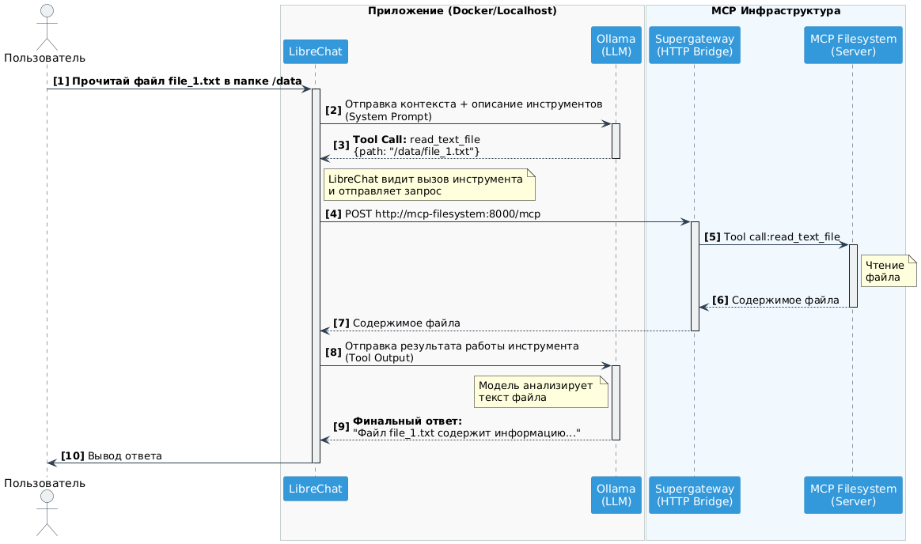Select the top LibreChat participant box
This screenshot has height=544, width=921.
tap(315, 51)
